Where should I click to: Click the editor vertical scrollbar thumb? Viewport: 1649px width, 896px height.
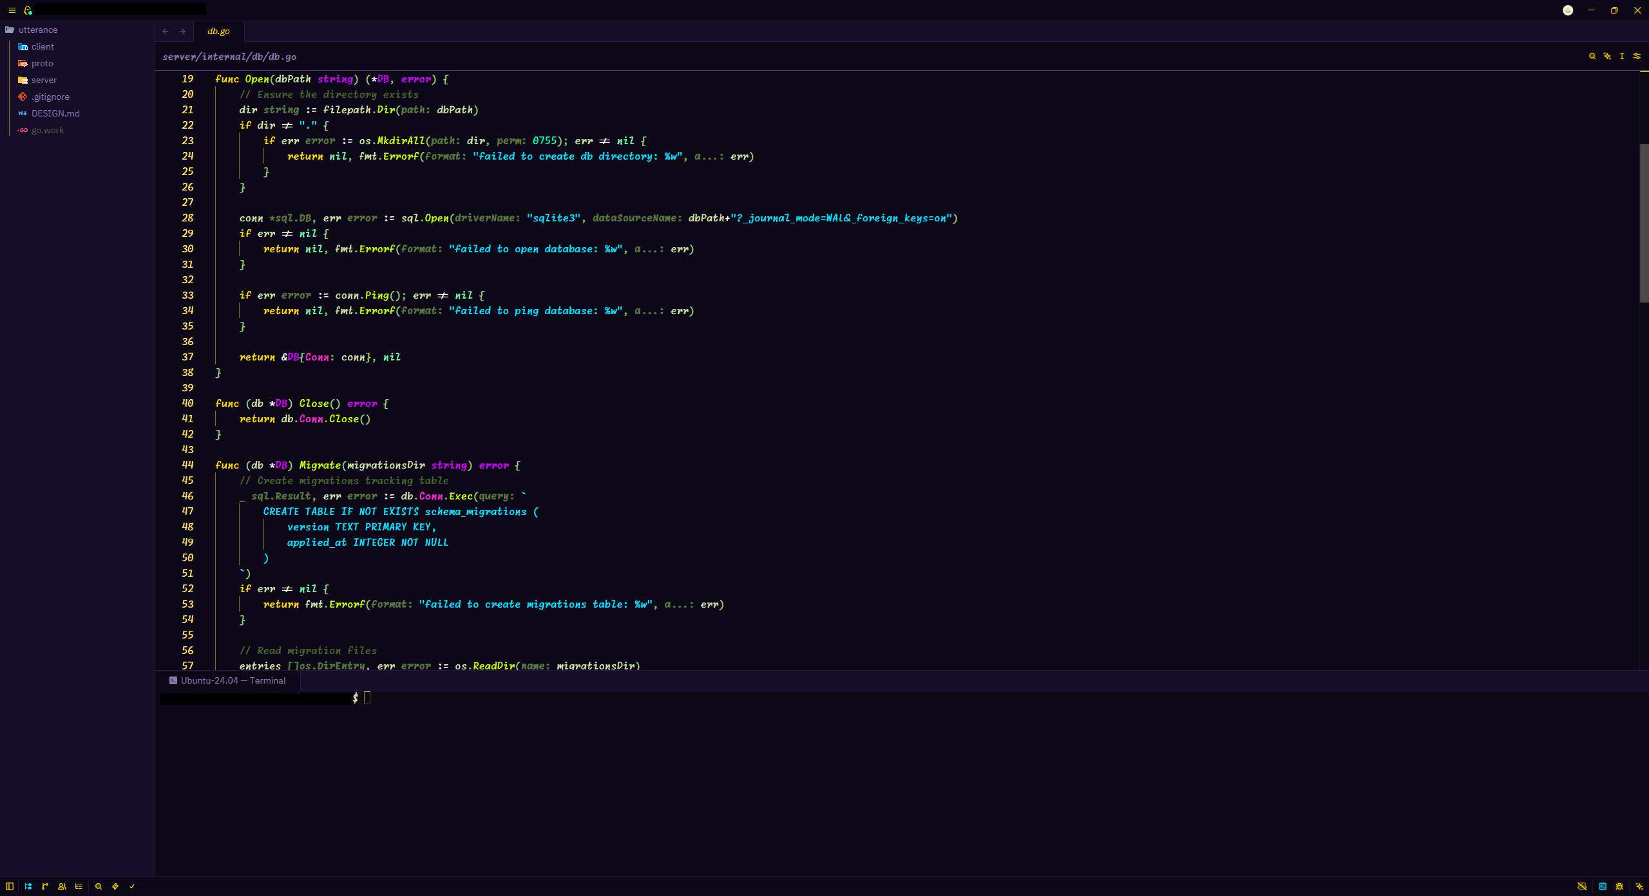(x=1644, y=223)
